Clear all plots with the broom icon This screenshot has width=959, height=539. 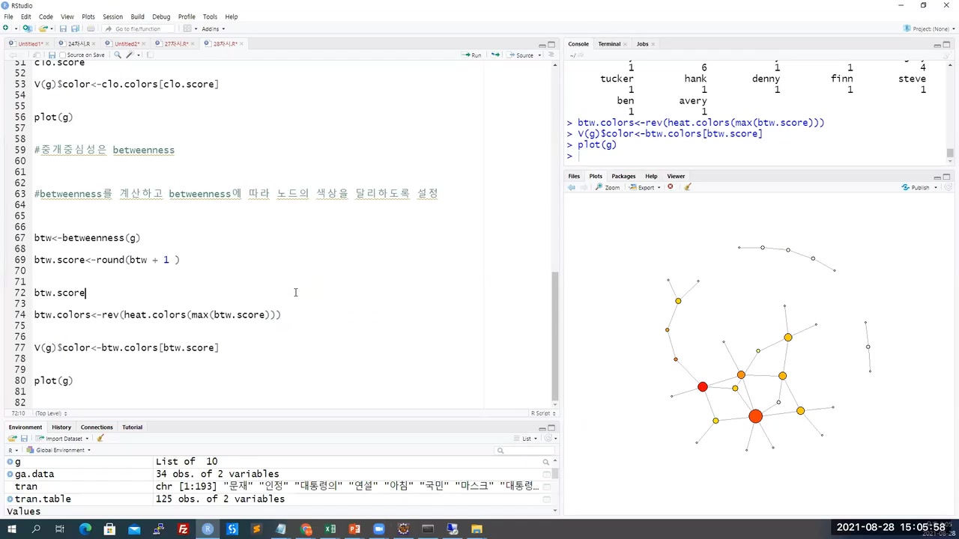click(x=688, y=187)
